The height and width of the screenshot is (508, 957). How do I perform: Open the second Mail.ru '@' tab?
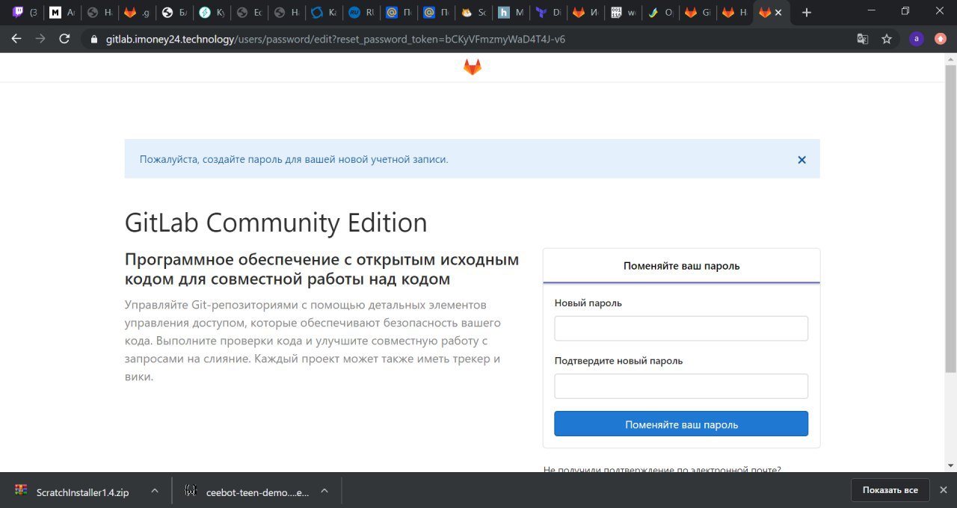point(437,13)
